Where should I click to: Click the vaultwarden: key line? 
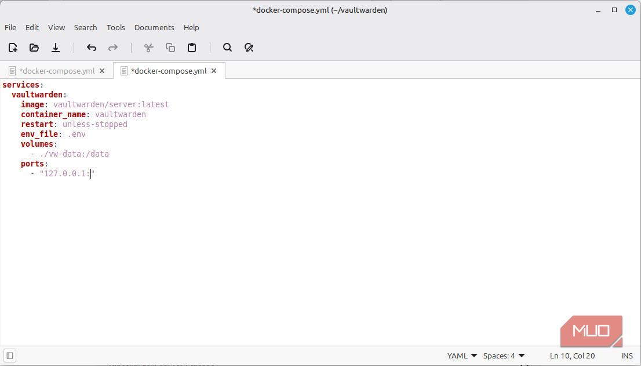point(39,95)
